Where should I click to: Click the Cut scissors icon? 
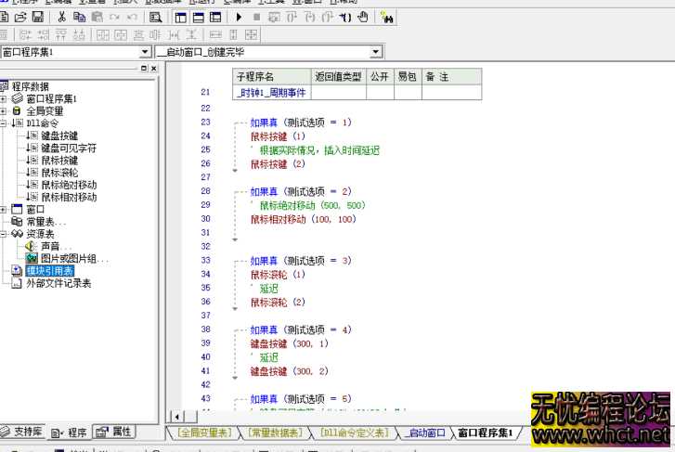click(61, 17)
